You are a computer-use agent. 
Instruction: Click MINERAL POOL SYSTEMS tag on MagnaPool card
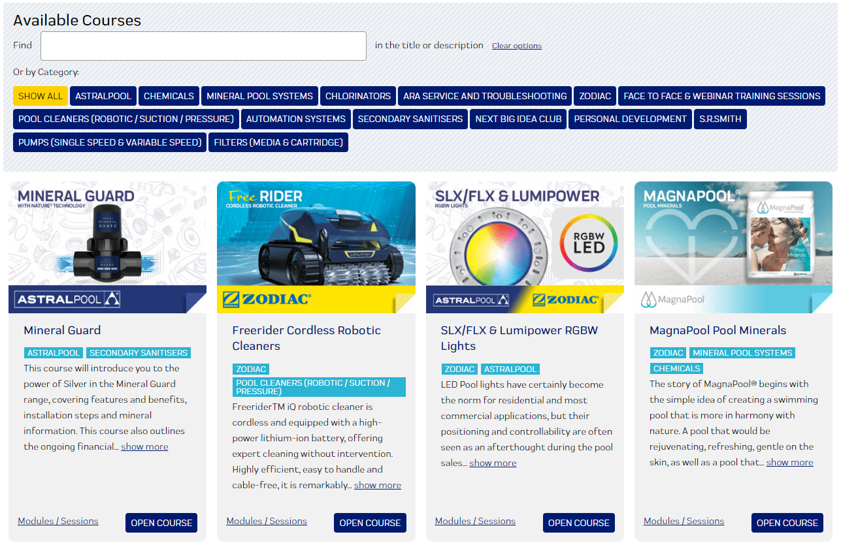click(x=742, y=352)
